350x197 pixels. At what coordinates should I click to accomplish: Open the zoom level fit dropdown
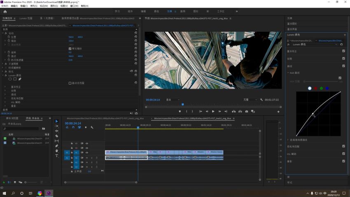[x=173, y=100]
